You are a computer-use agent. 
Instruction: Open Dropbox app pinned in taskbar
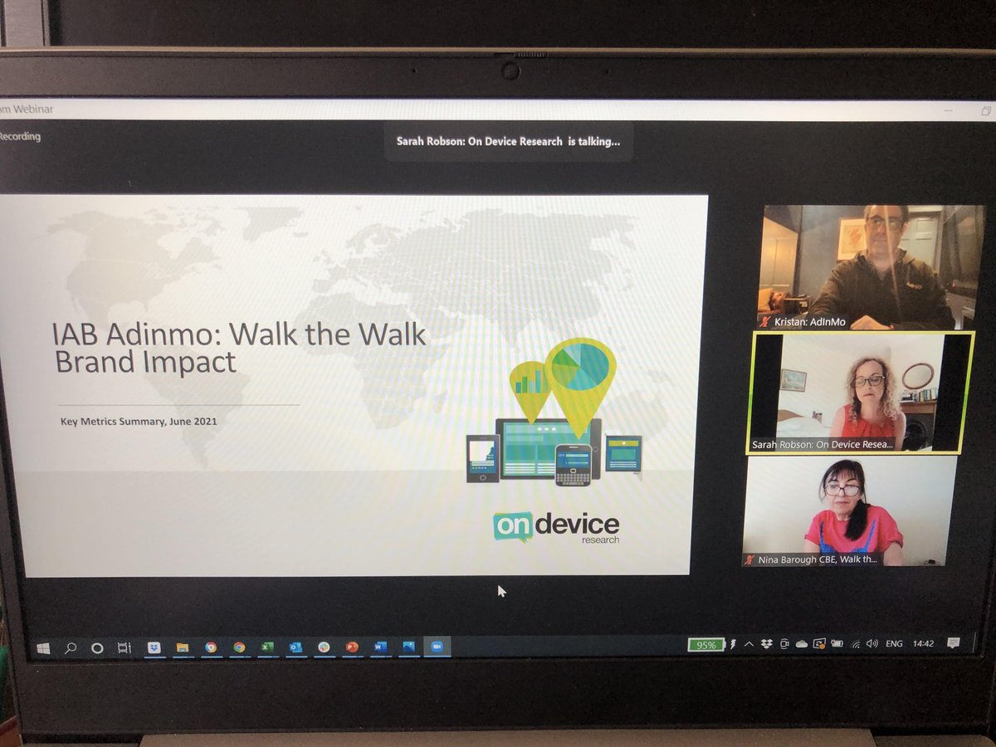pos(154,647)
